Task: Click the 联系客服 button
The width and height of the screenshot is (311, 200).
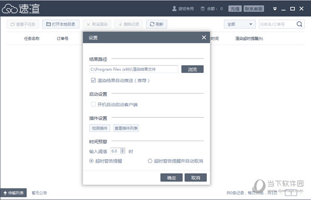Action: pos(253,9)
